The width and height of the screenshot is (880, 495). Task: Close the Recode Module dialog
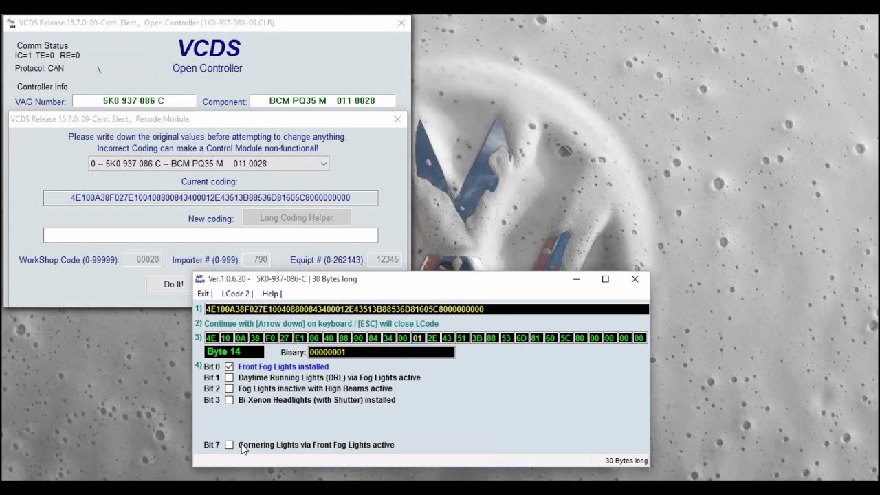click(397, 119)
